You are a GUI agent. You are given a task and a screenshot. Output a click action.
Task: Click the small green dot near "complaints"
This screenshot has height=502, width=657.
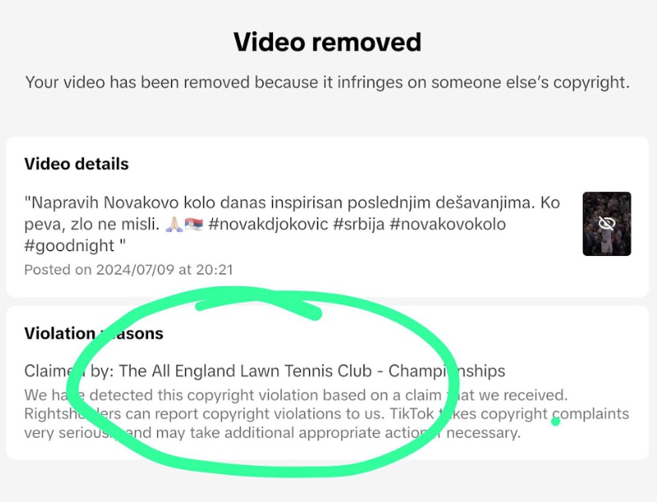[x=556, y=421]
